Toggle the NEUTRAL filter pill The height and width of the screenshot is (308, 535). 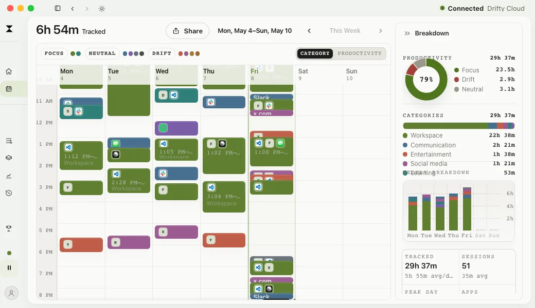102,53
